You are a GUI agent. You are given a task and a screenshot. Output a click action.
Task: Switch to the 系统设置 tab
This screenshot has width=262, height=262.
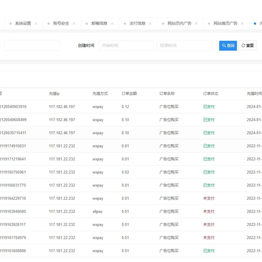[23, 24]
